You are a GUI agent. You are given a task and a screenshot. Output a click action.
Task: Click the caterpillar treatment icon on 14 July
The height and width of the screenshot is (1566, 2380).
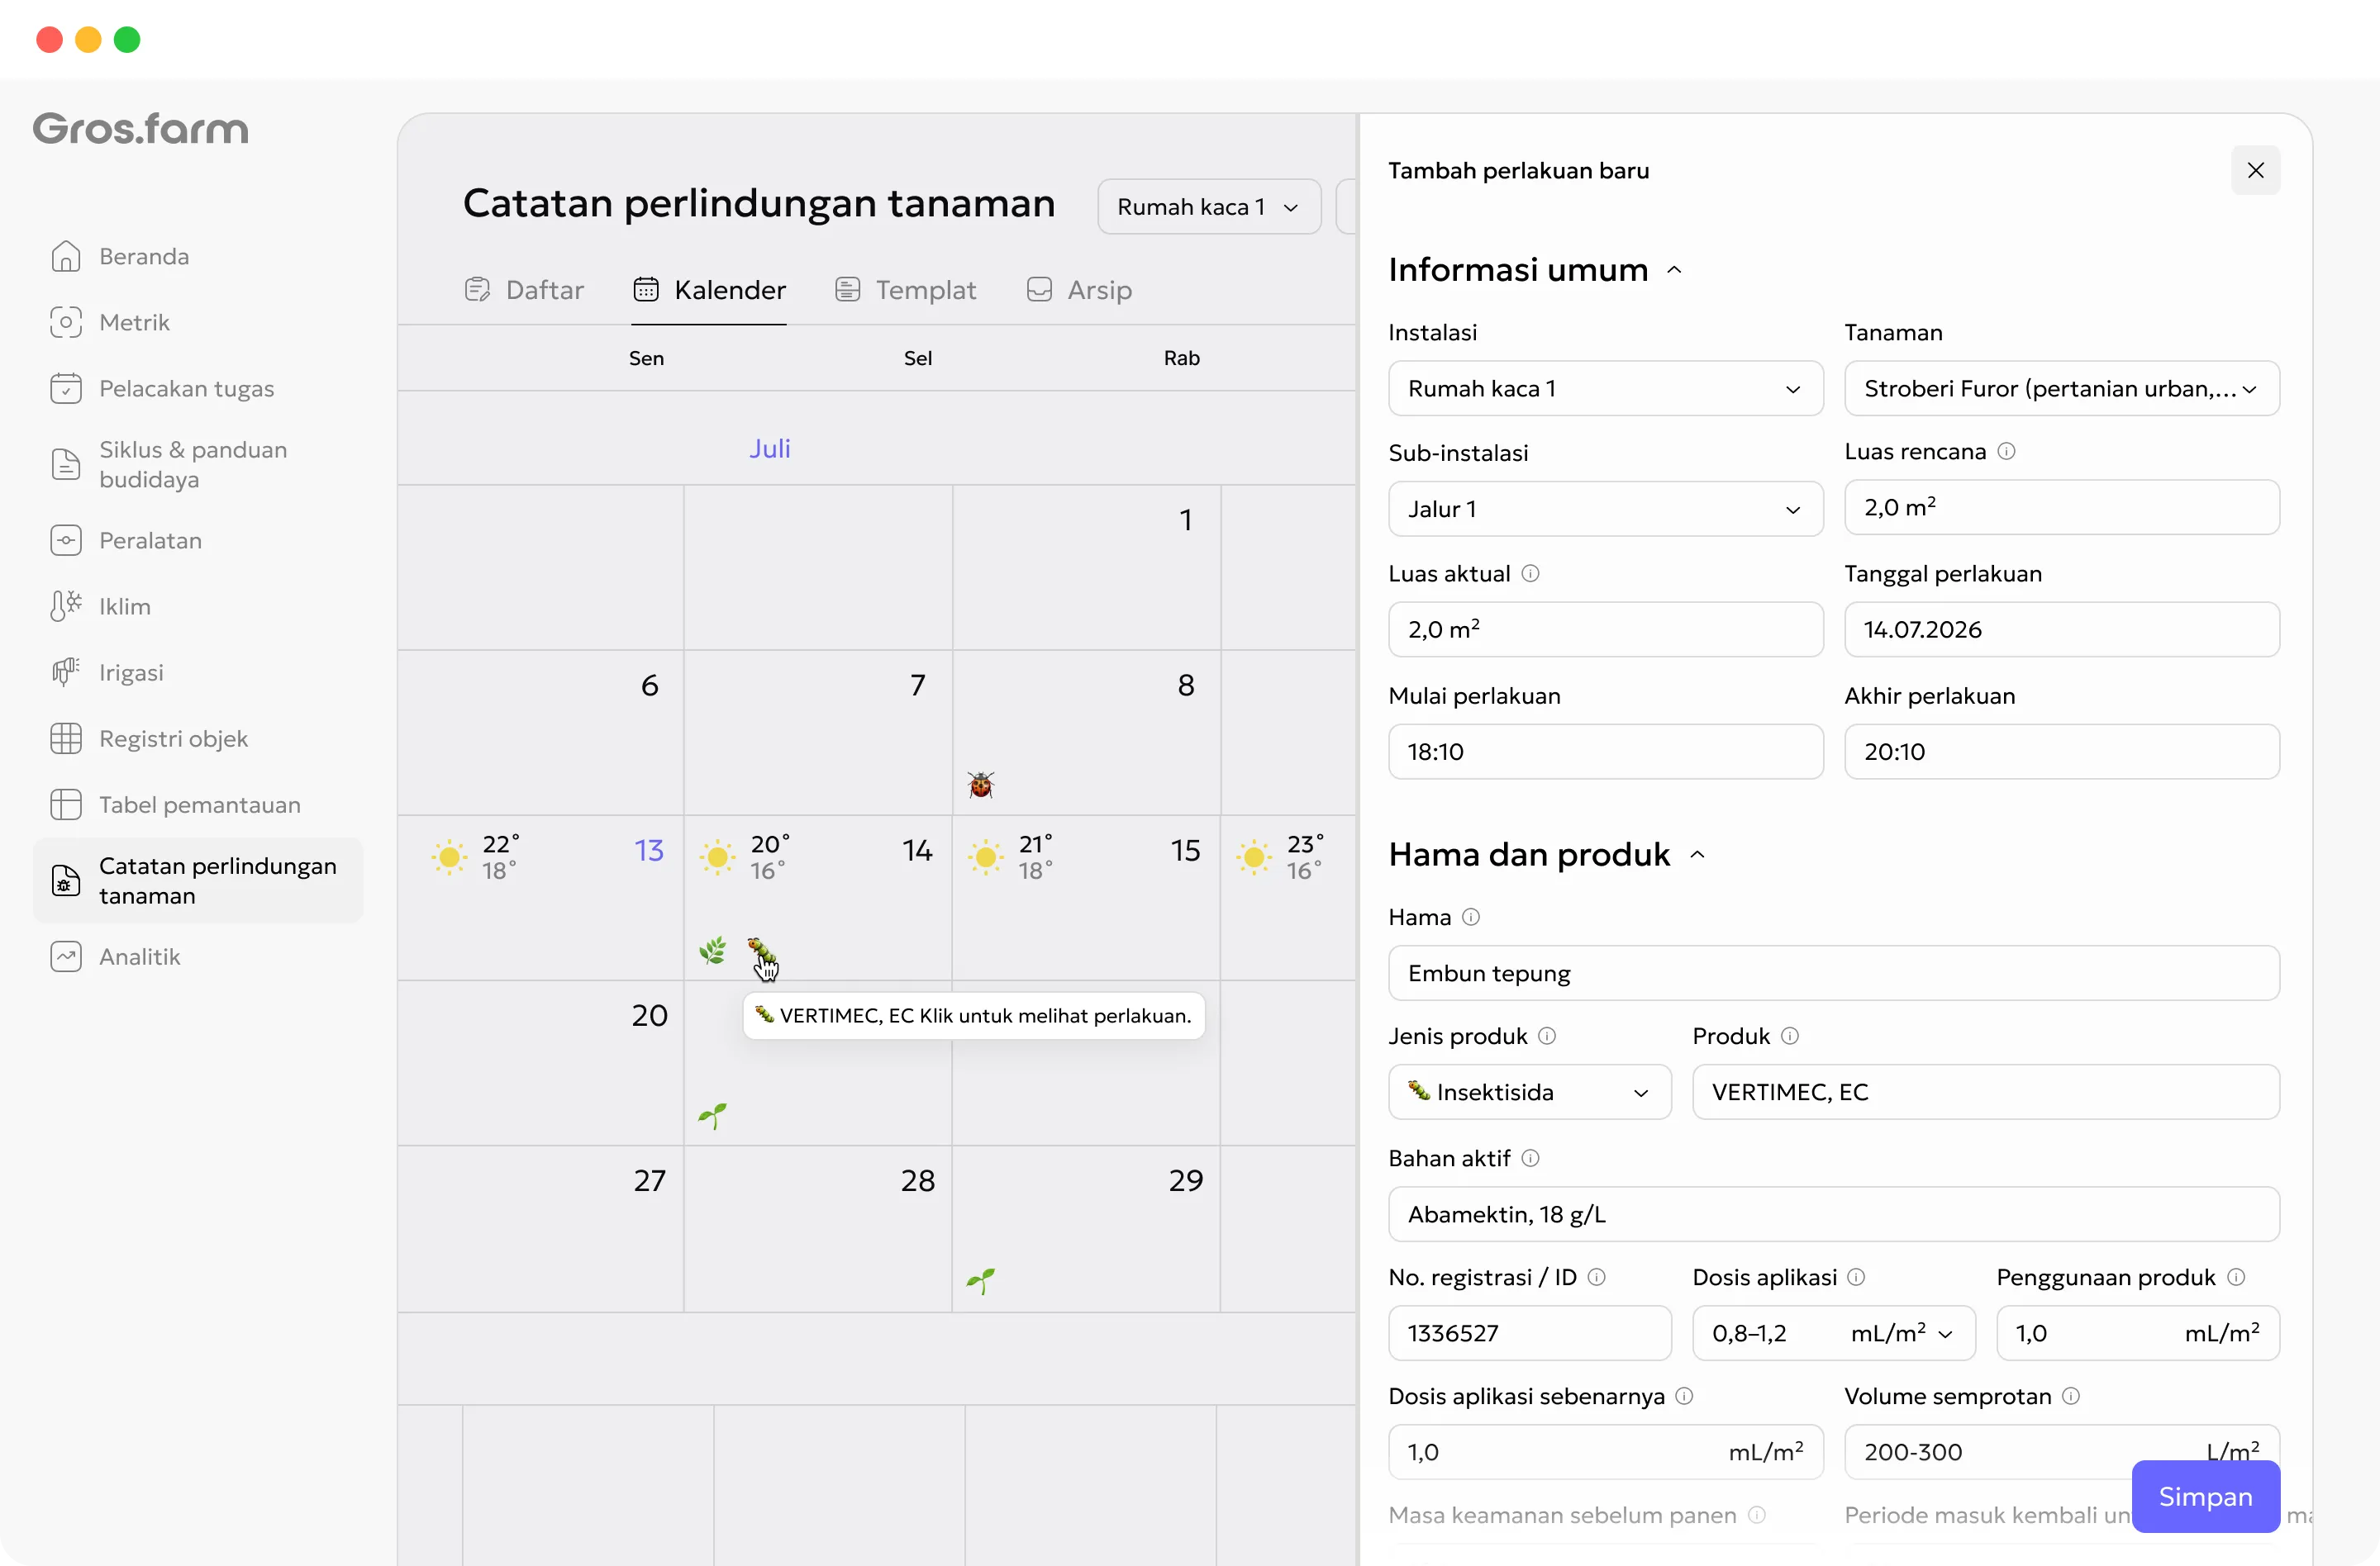760,949
